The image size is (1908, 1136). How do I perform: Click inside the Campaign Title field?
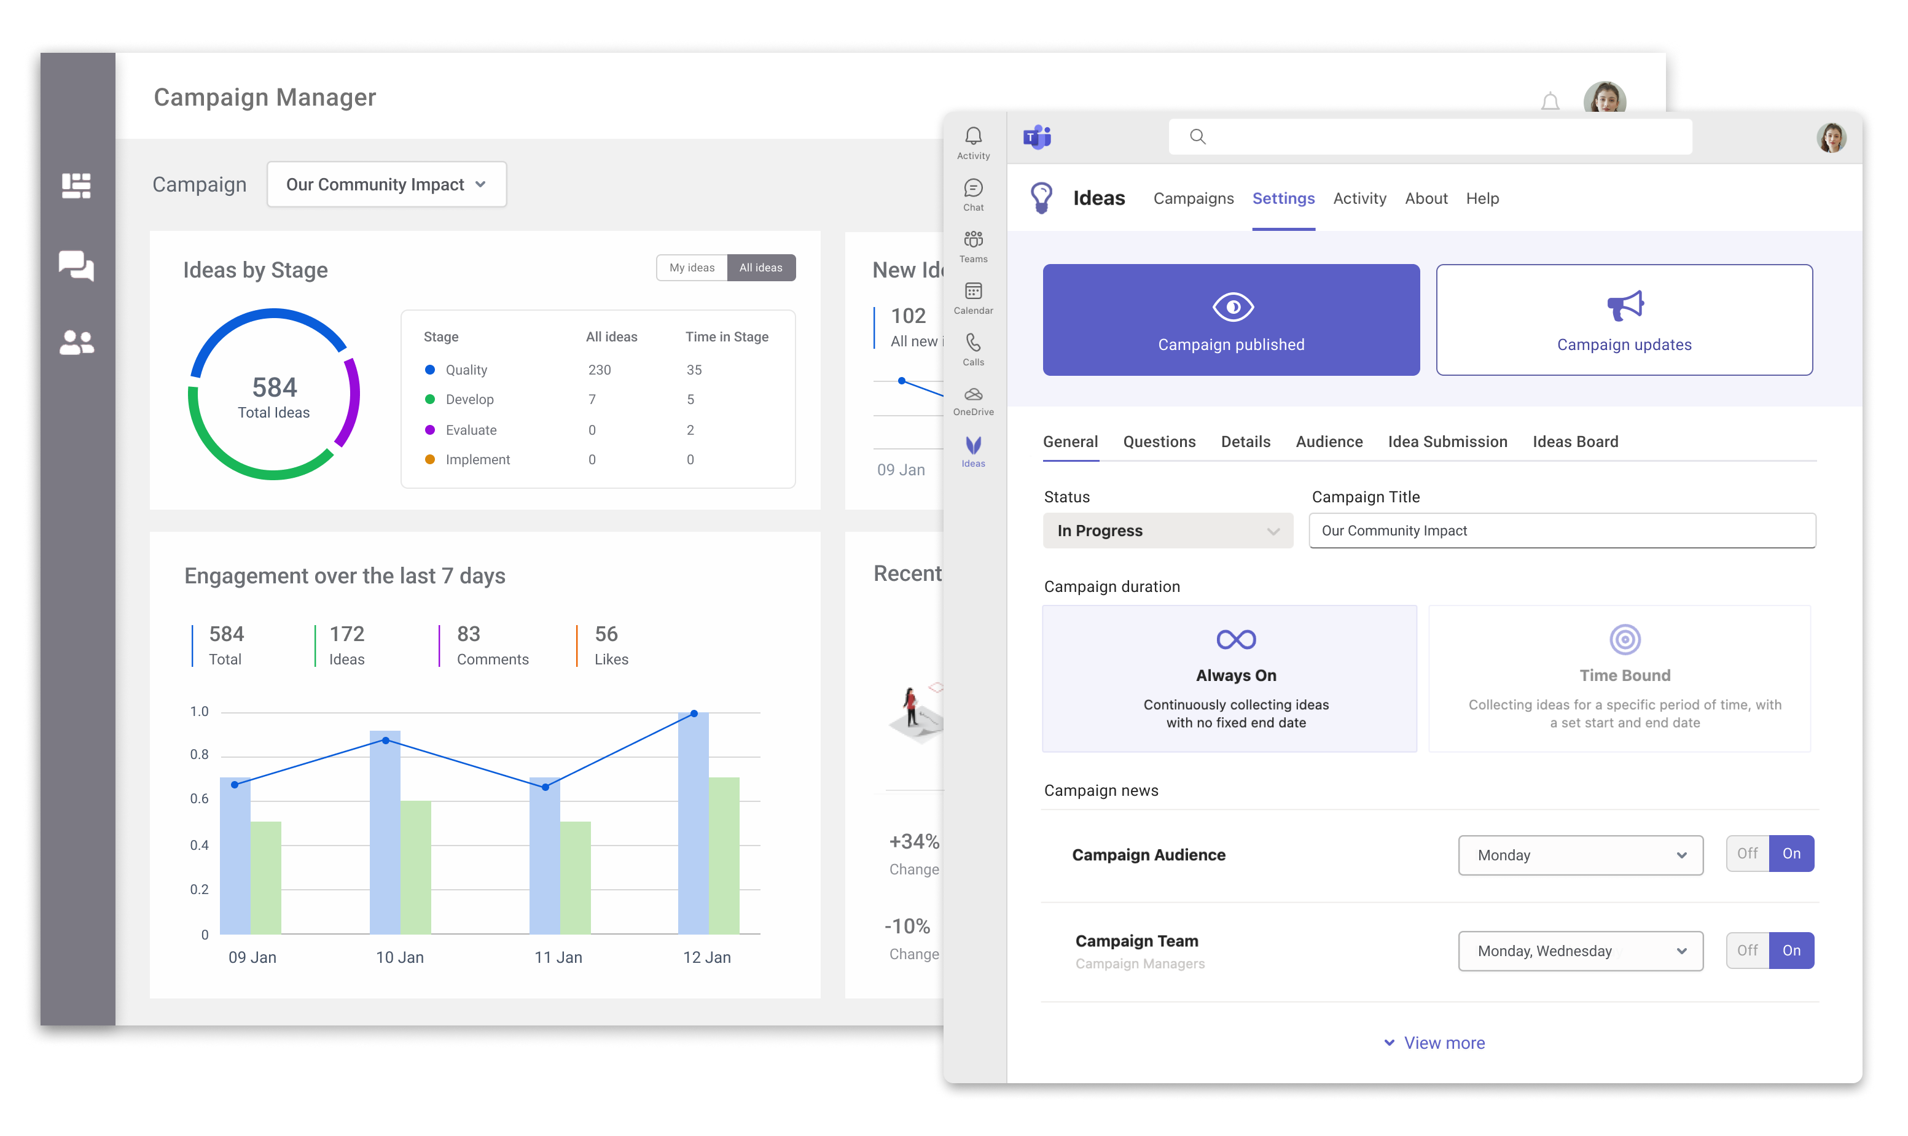coord(1562,530)
